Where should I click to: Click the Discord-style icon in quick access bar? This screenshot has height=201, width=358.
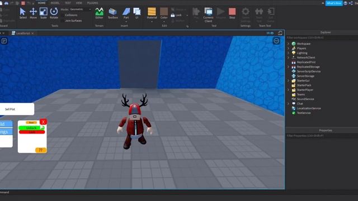(x=6, y=3)
